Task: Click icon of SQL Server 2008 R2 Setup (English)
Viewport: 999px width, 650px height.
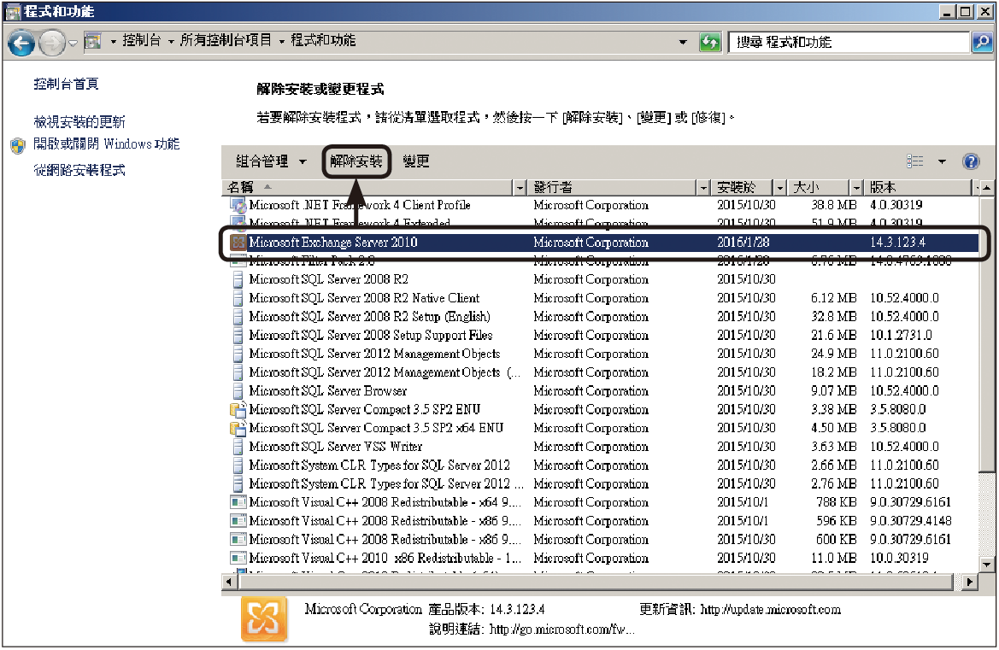Action: [x=238, y=316]
